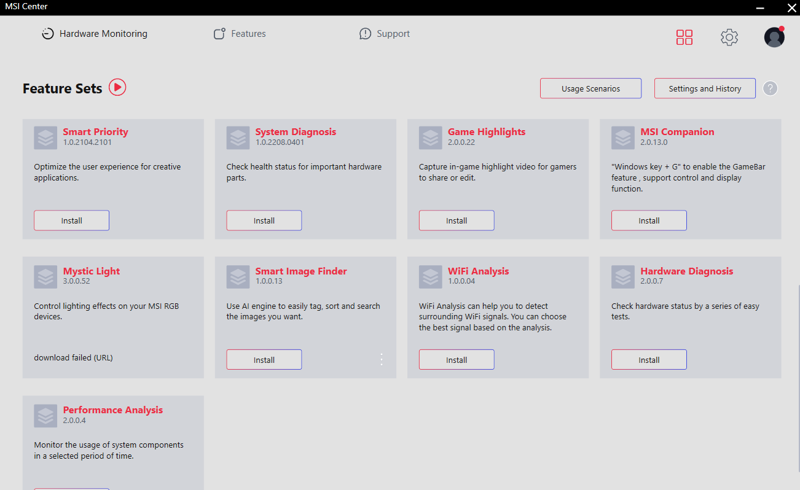Switch to the Features tab

(240, 34)
